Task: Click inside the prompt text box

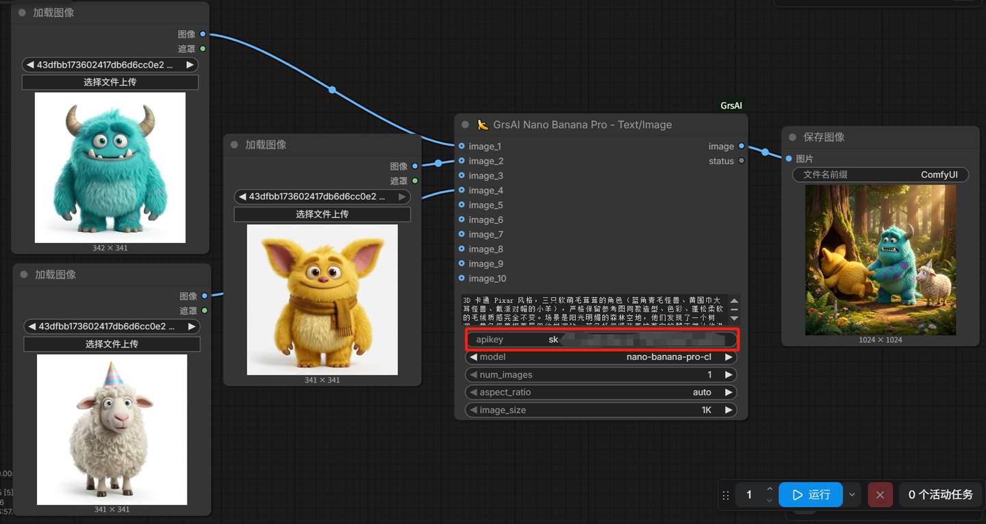Action: [594, 309]
